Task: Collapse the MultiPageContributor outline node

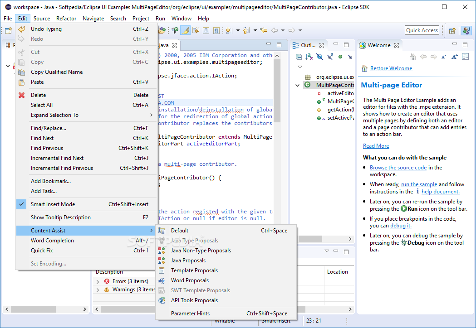Action: [x=298, y=85]
